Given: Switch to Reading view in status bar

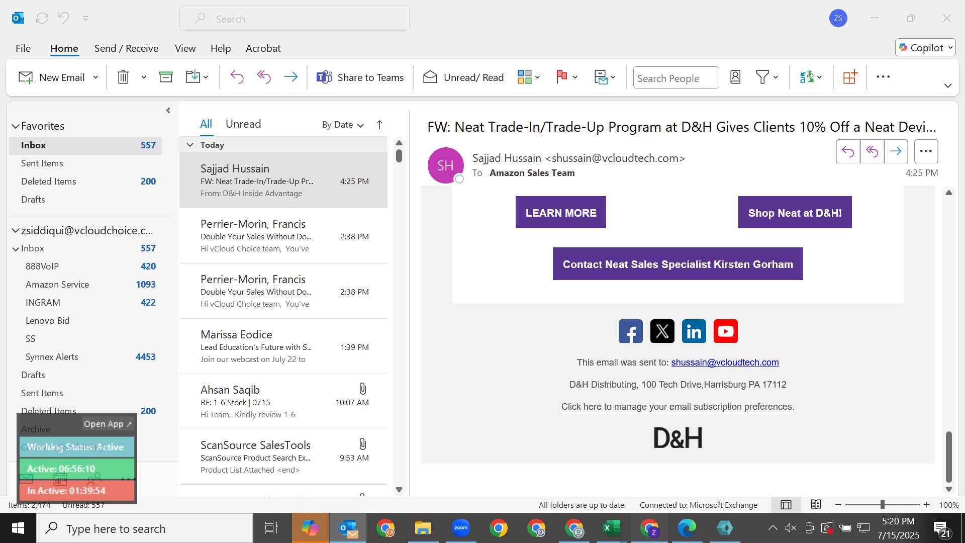Looking at the screenshot, I should tap(816, 504).
